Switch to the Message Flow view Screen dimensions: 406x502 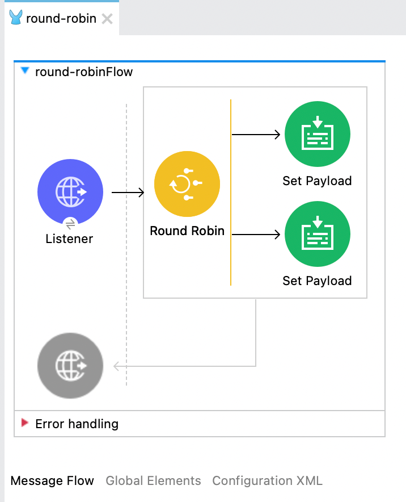[52, 481]
